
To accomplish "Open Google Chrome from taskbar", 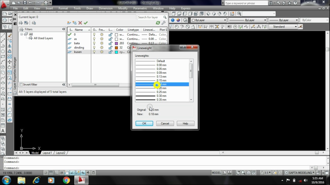I will (x=66, y=180).
